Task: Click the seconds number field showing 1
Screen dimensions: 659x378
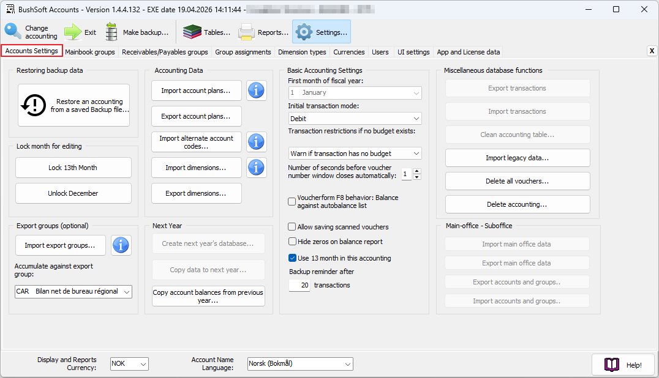Action: [407, 174]
